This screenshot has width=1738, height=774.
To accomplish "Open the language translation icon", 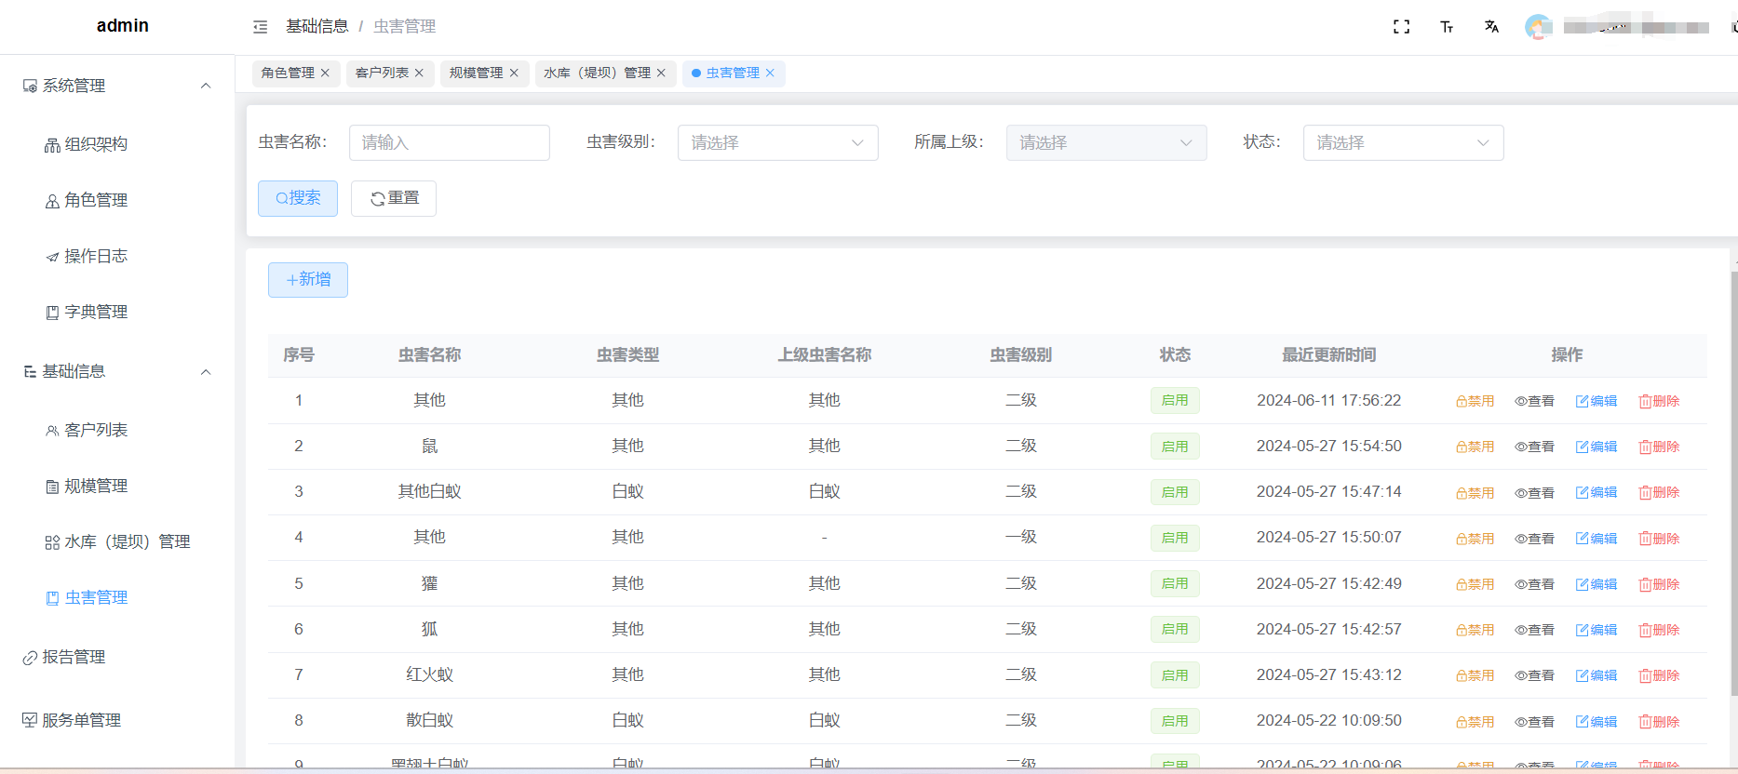I will [x=1491, y=27].
